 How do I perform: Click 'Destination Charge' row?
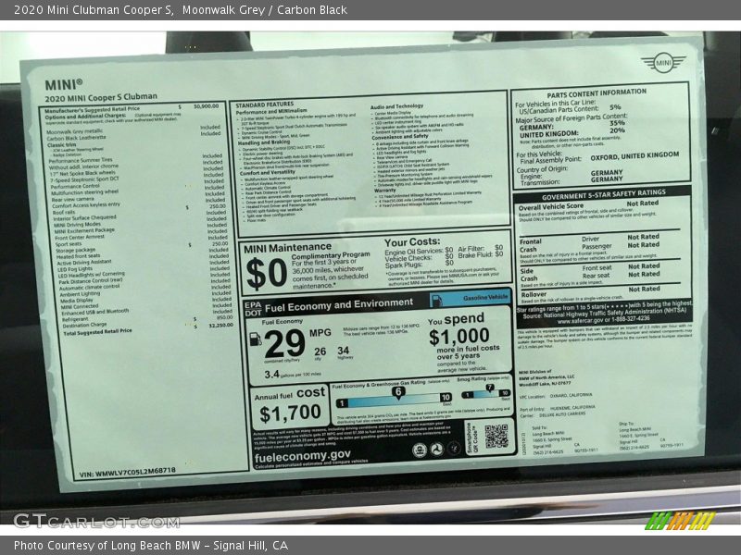tap(84, 326)
